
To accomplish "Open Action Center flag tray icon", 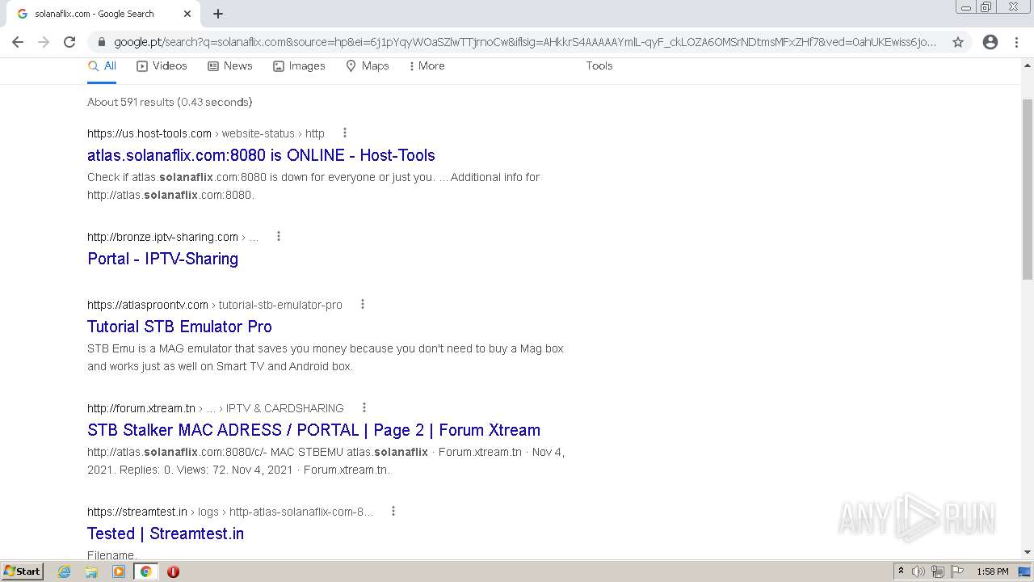I will pos(957,571).
